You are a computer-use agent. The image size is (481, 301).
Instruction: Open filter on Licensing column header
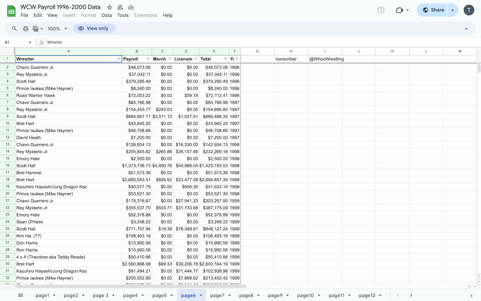pos(196,59)
